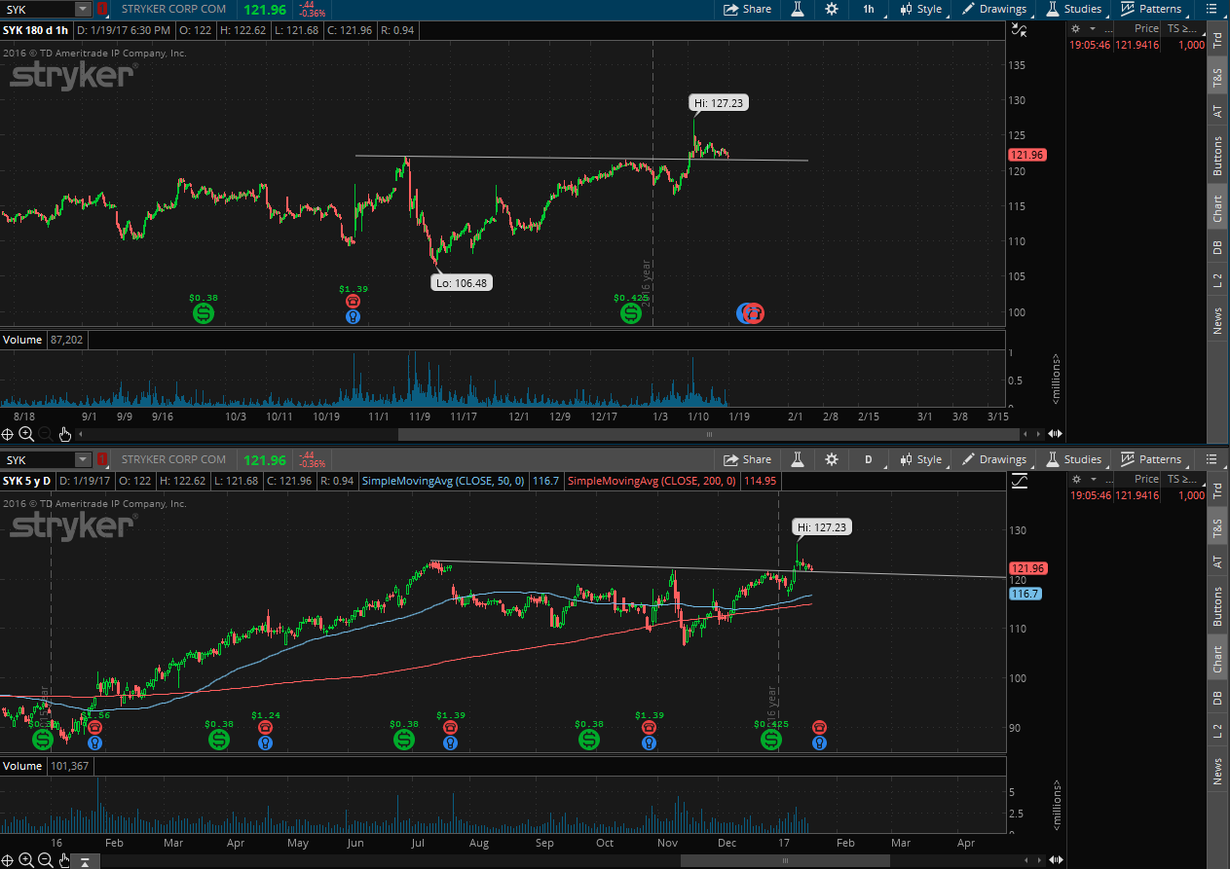Screen dimensions: 1230x869
Task: Click the $1.39 earnings phone icon on the upper chart
Action: point(353,301)
